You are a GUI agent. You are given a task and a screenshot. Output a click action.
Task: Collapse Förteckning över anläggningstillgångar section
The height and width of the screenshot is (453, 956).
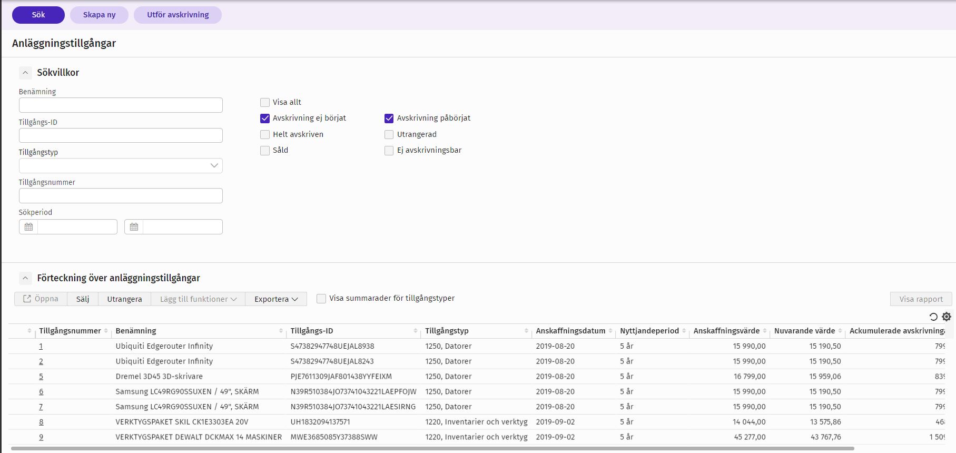(25, 278)
